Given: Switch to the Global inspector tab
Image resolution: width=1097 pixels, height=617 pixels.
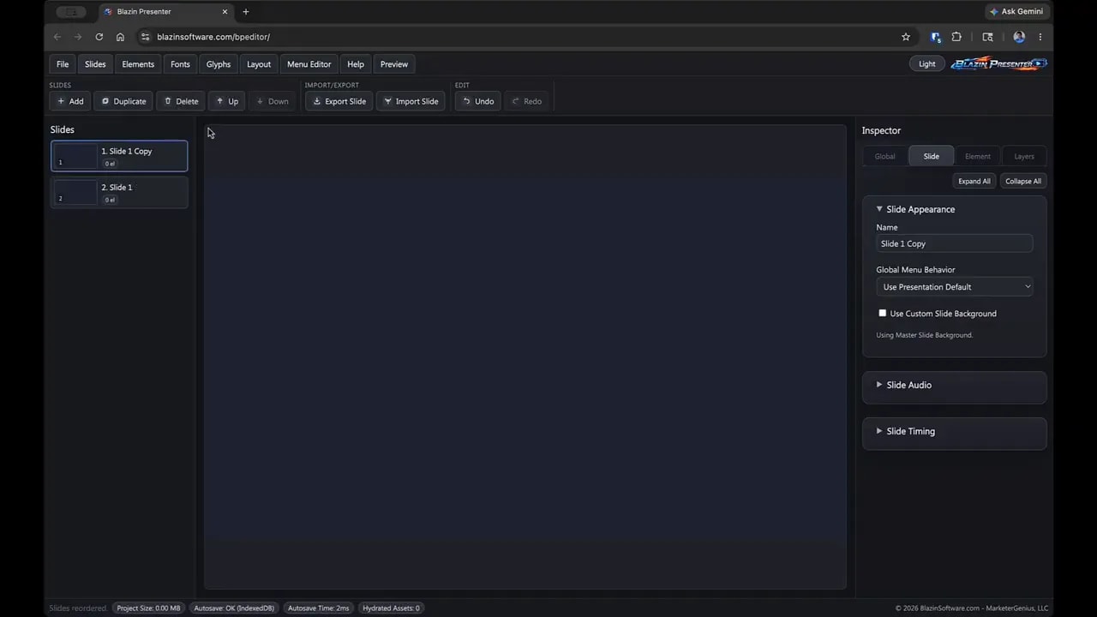Looking at the screenshot, I should click(885, 156).
